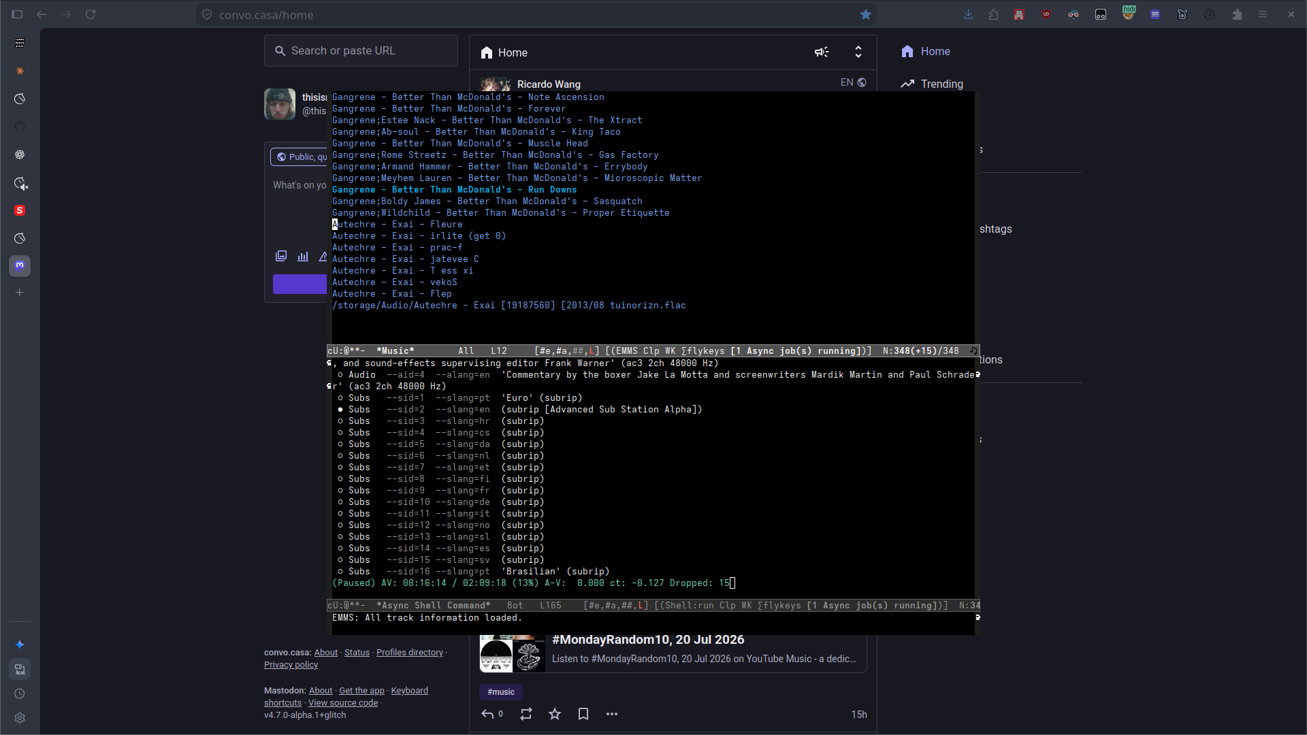The height and width of the screenshot is (735, 1307).
Task: Open the Profiles directory link
Action: (x=410, y=653)
